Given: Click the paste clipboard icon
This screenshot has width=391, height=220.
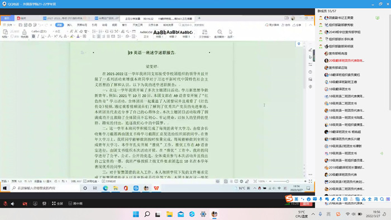Looking at the screenshot, I should point(5,34).
